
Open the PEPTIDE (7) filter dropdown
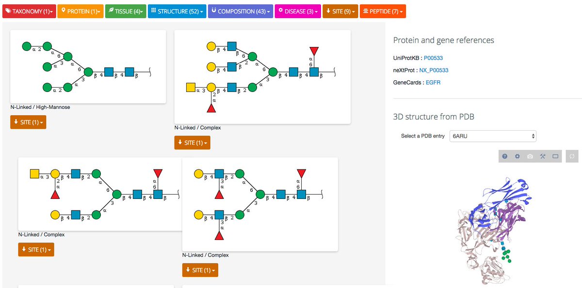tap(383, 11)
